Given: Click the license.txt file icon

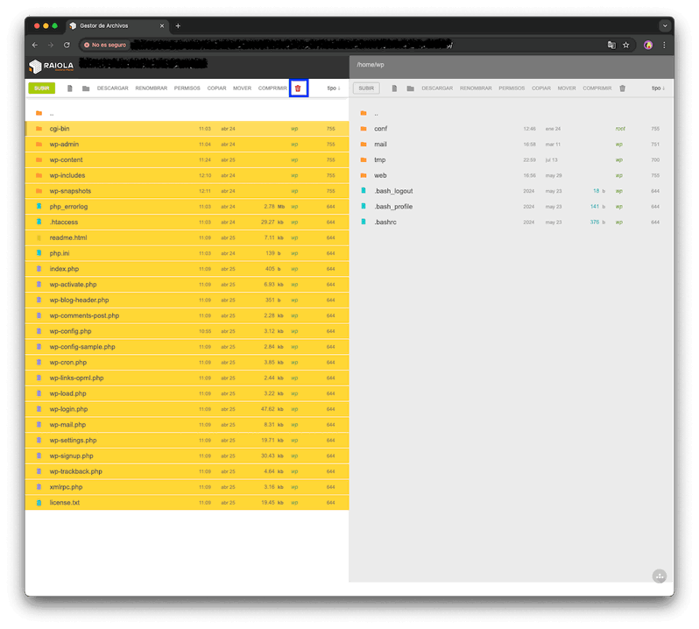Looking at the screenshot, I should pyautogui.click(x=39, y=503).
